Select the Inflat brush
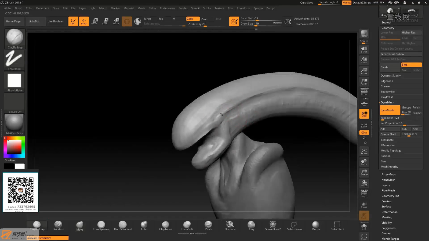Viewport: 429px width, 241px height. 144,226
